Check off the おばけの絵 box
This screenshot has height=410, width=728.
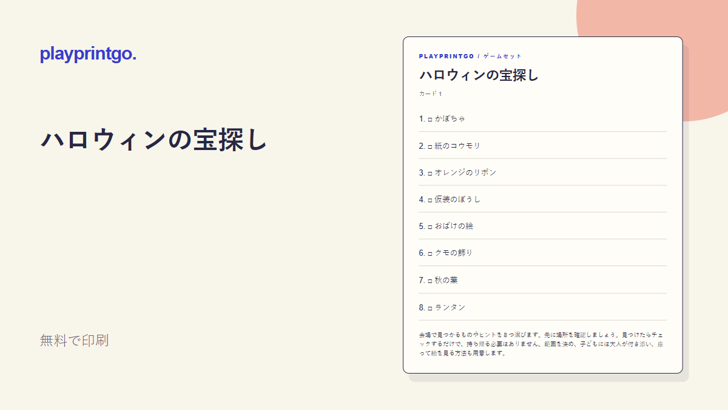(430, 227)
